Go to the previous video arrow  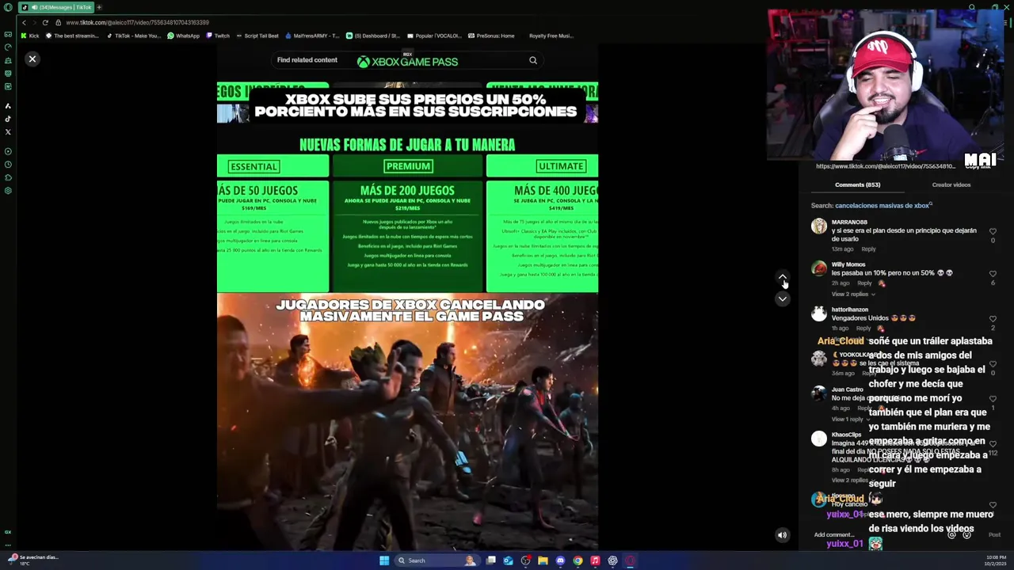(782, 279)
